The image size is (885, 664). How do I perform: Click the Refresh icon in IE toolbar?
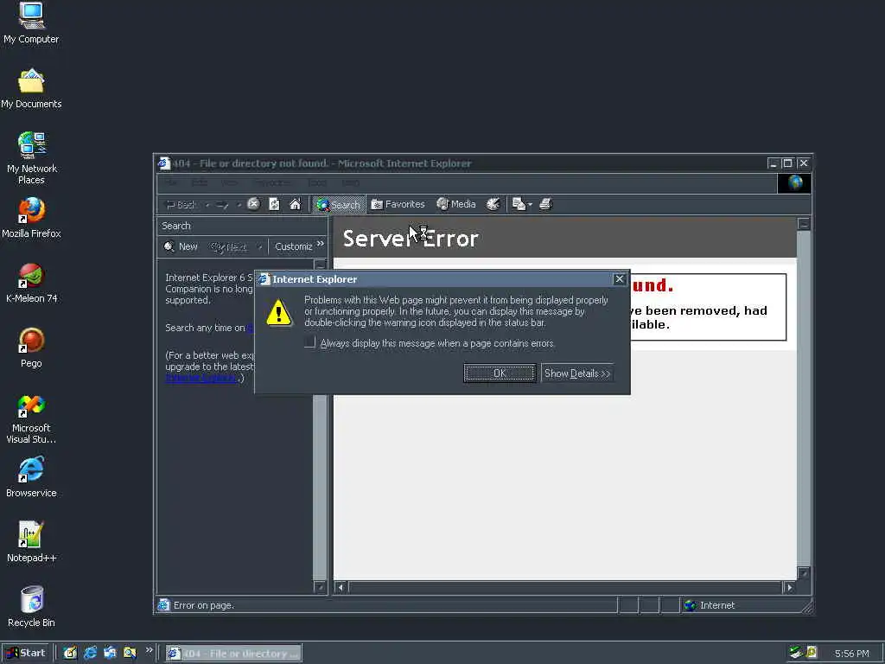(274, 204)
